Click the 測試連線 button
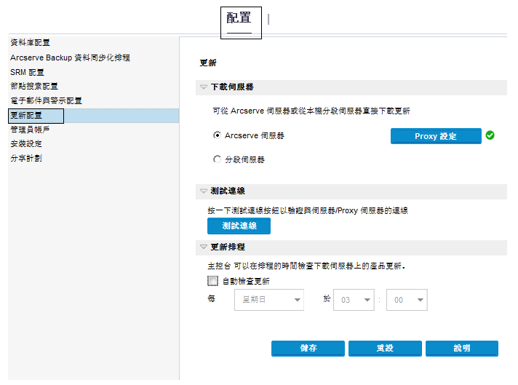The width and height of the screenshot is (518, 385). point(239,226)
